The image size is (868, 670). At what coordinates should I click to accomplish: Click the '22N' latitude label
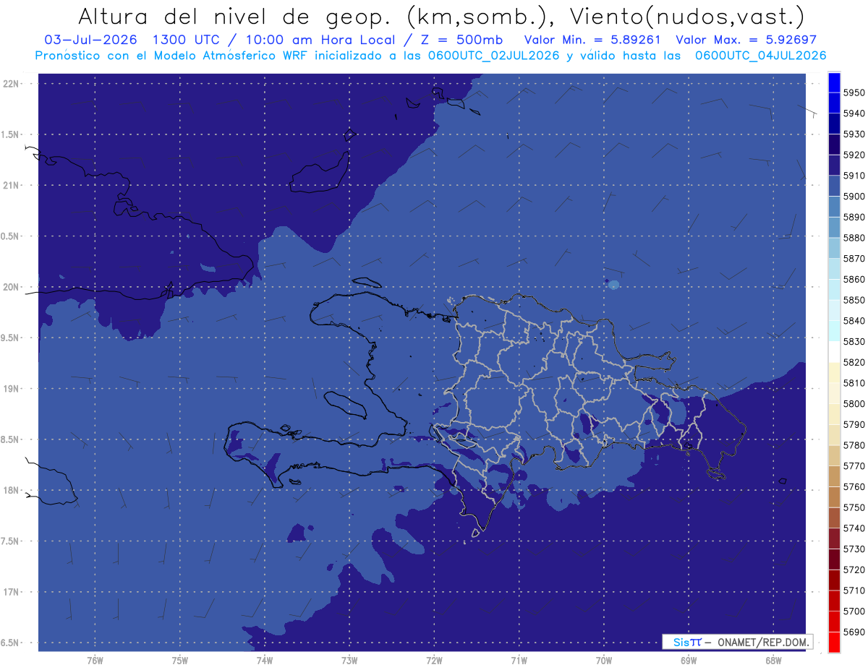coord(10,83)
